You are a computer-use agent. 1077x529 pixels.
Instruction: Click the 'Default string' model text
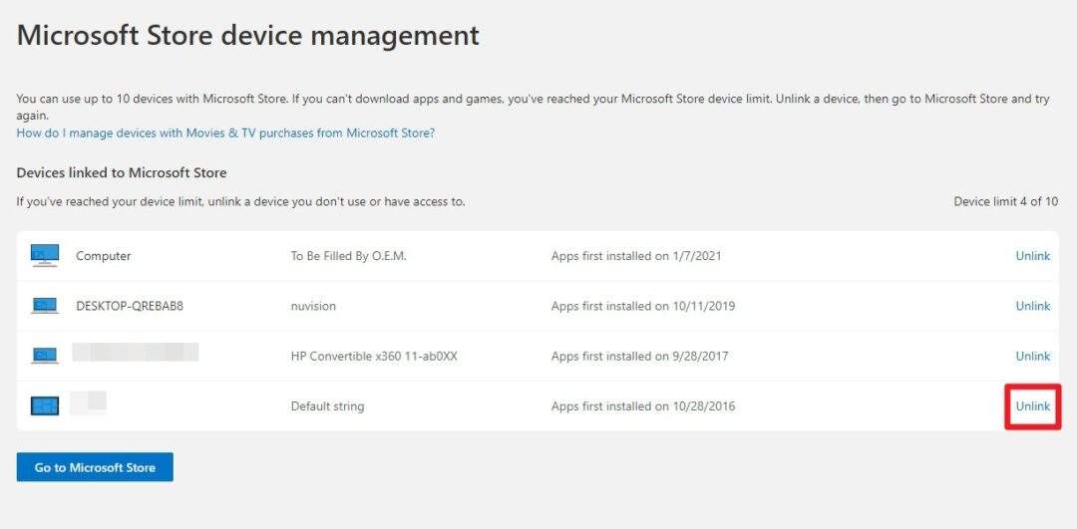click(327, 406)
